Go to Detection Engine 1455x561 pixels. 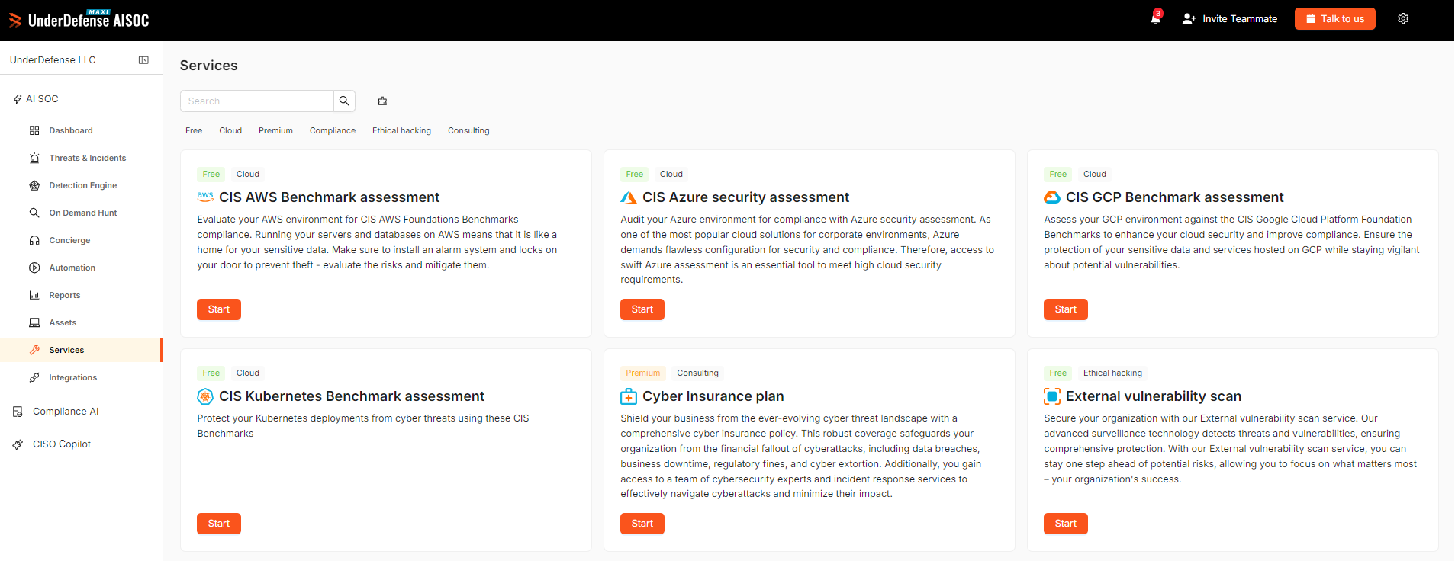click(83, 185)
